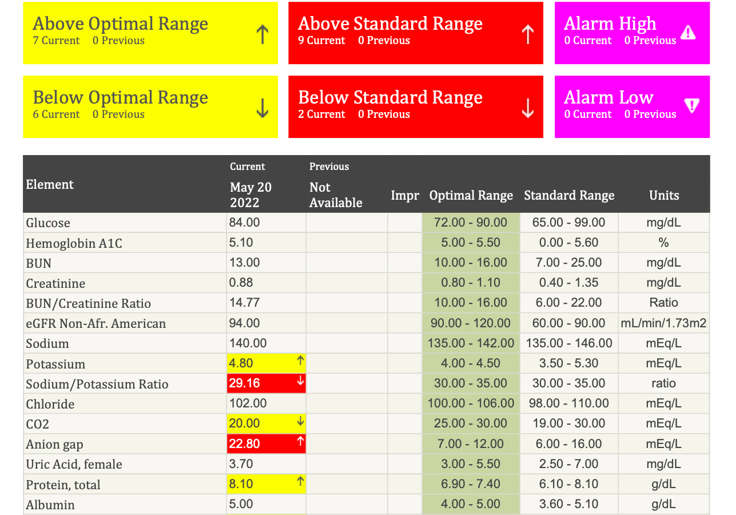Open the Above Optimal Range summary card
The width and height of the screenshot is (736, 515).
[x=150, y=33]
